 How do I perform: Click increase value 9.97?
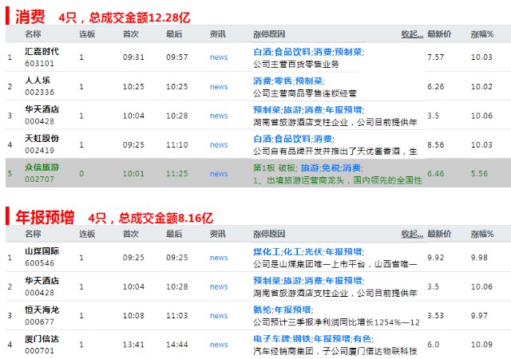click(x=479, y=315)
